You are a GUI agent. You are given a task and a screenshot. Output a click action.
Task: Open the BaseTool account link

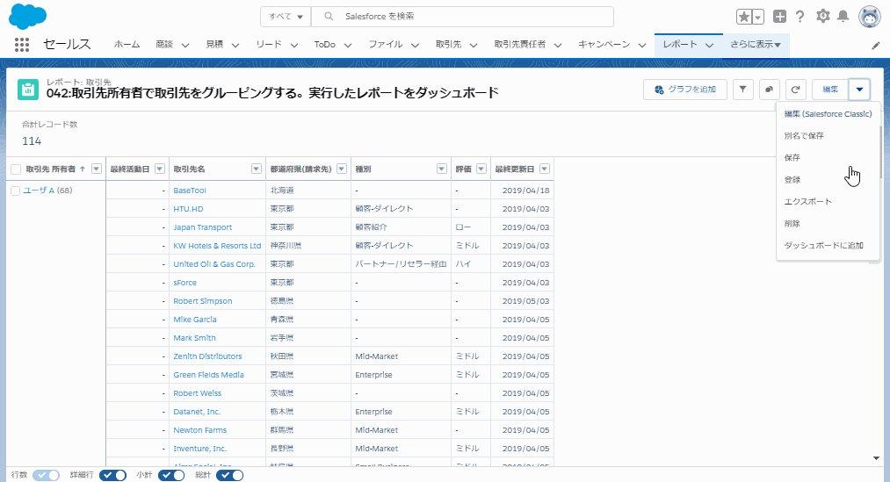coord(190,191)
